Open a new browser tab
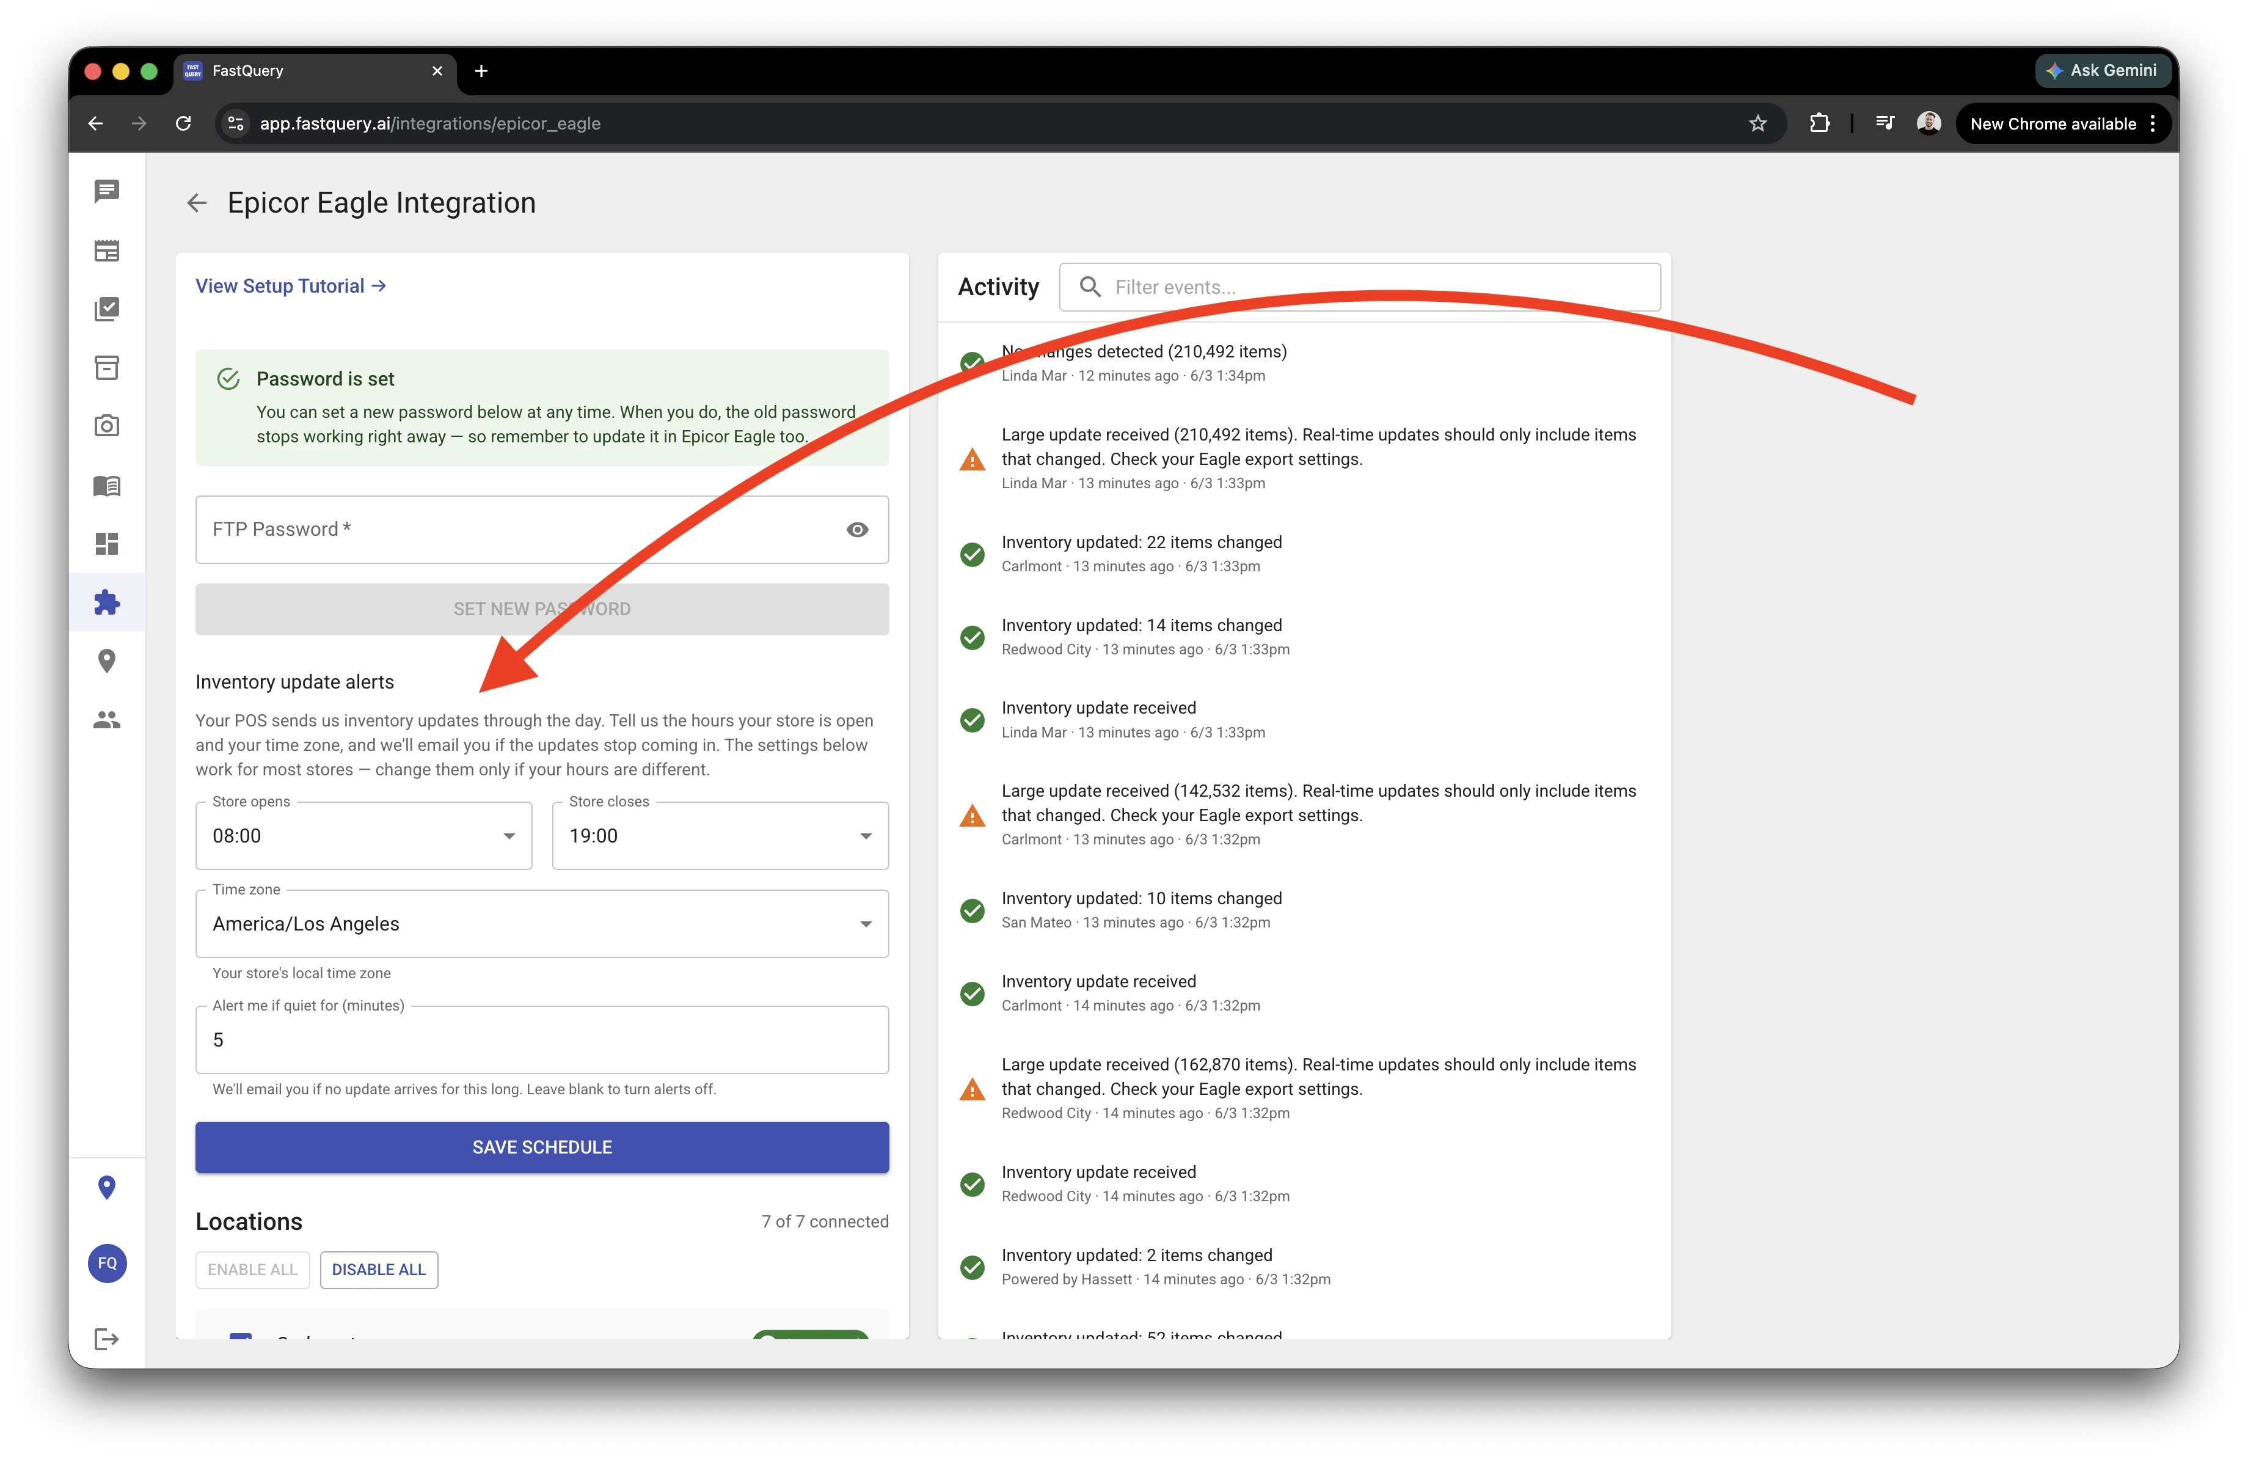Image resolution: width=2248 pixels, height=1459 pixels. click(482, 71)
